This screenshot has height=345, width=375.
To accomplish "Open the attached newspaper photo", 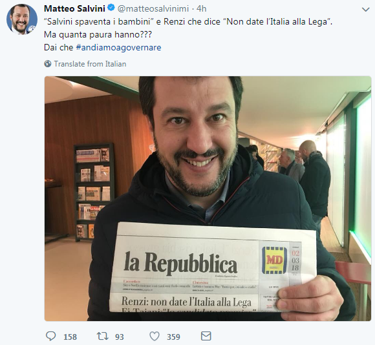I will (208, 198).
